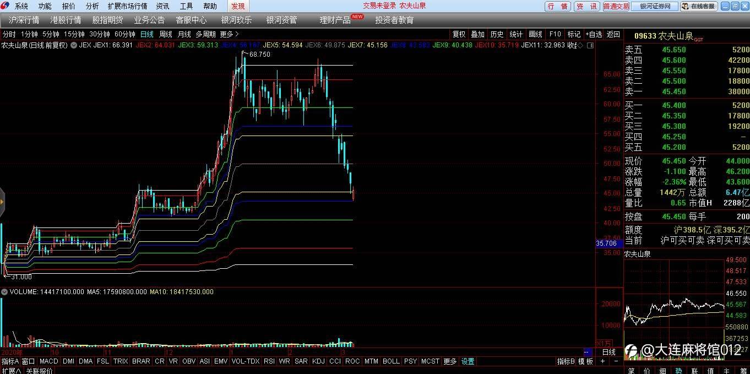Screen dimensions: 750x374
Task: Click the NEW badge on 理财产品
Action: pyautogui.click(x=357, y=17)
